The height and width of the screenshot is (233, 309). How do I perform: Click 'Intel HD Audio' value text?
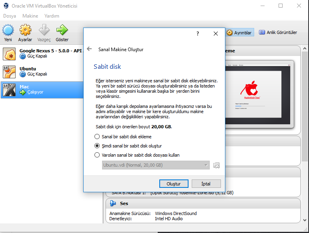tap(169, 219)
